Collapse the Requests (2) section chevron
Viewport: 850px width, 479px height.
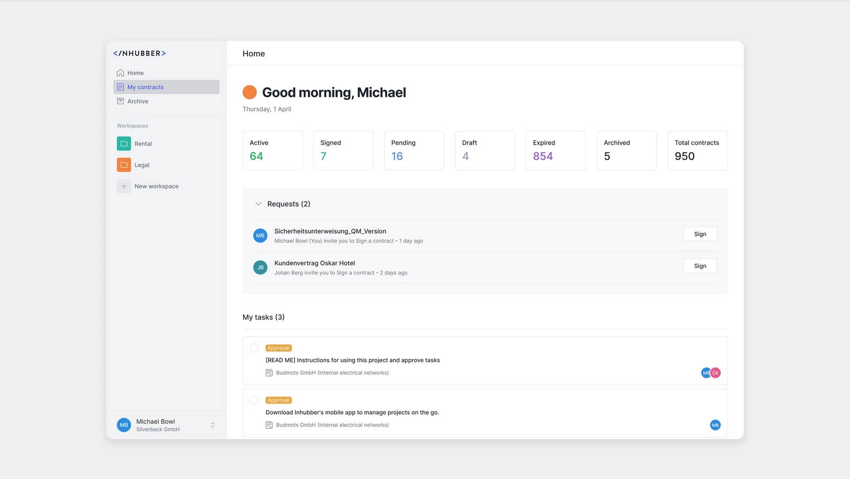tap(259, 204)
